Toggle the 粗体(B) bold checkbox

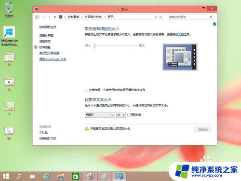[x=129, y=115]
